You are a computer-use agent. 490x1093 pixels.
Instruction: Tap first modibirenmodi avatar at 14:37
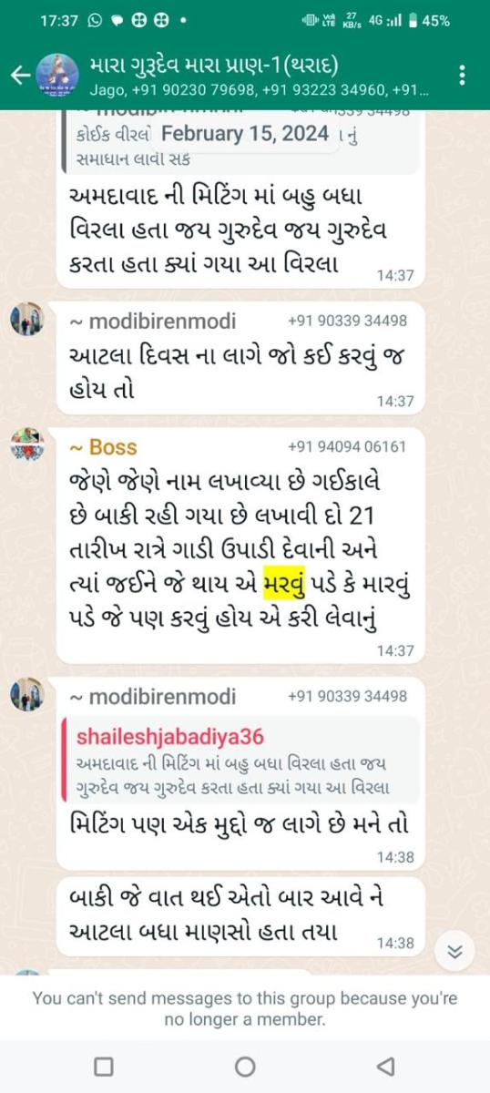click(x=27, y=319)
